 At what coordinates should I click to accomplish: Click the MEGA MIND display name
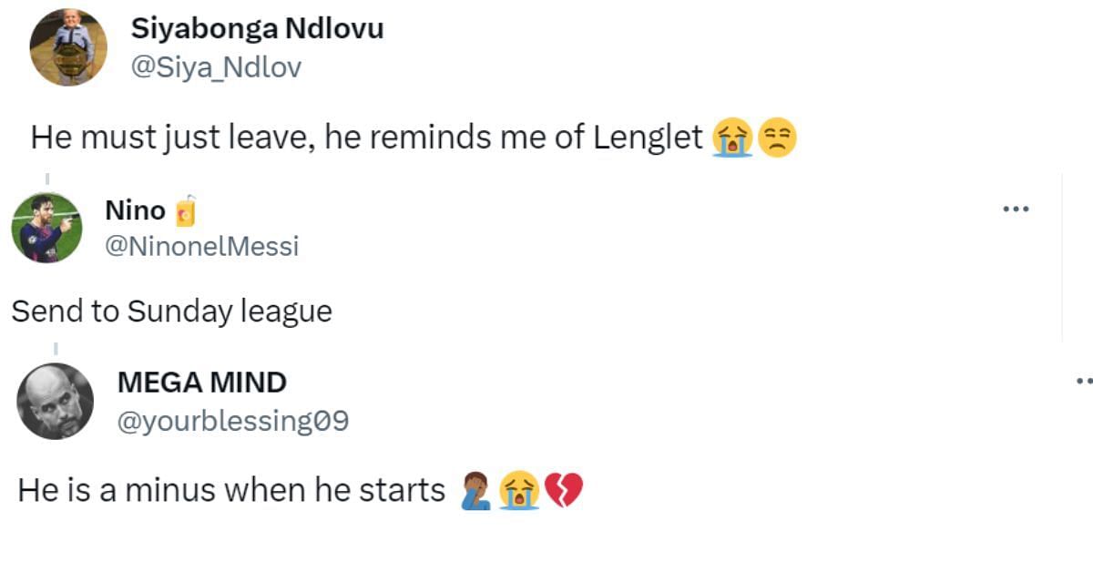point(202,383)
